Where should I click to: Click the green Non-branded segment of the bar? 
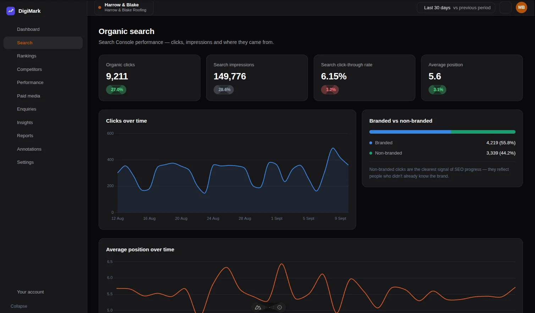(x=483, y=132)
